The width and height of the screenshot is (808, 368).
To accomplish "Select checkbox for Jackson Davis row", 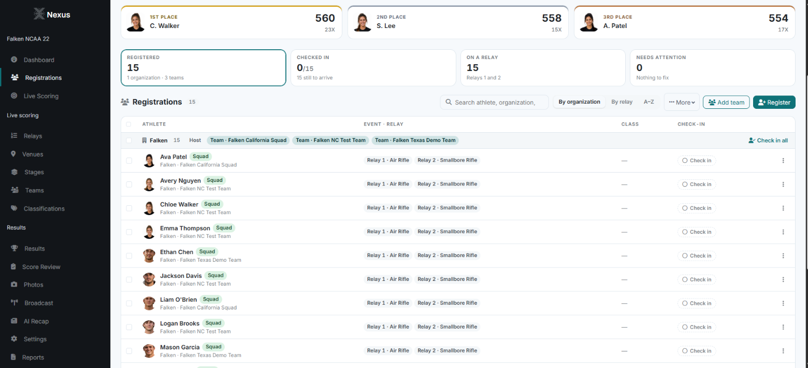I will [129, 280].
